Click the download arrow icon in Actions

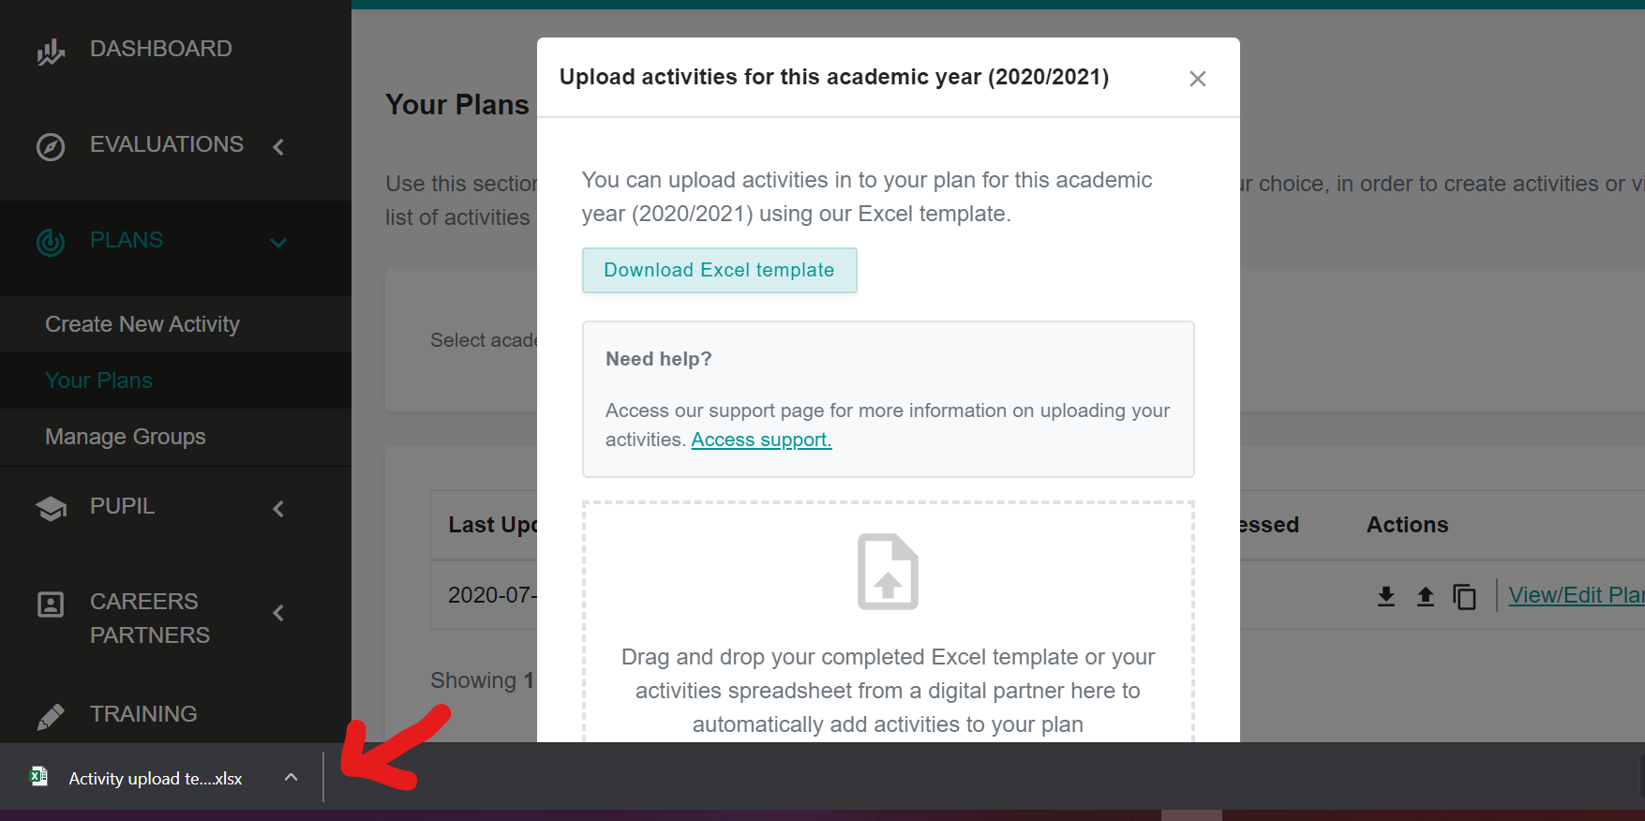point(1386,596)
